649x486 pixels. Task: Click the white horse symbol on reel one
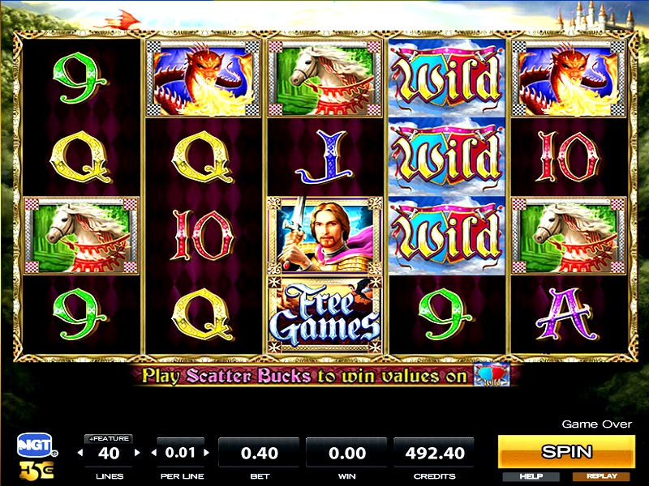pos(81,236)
